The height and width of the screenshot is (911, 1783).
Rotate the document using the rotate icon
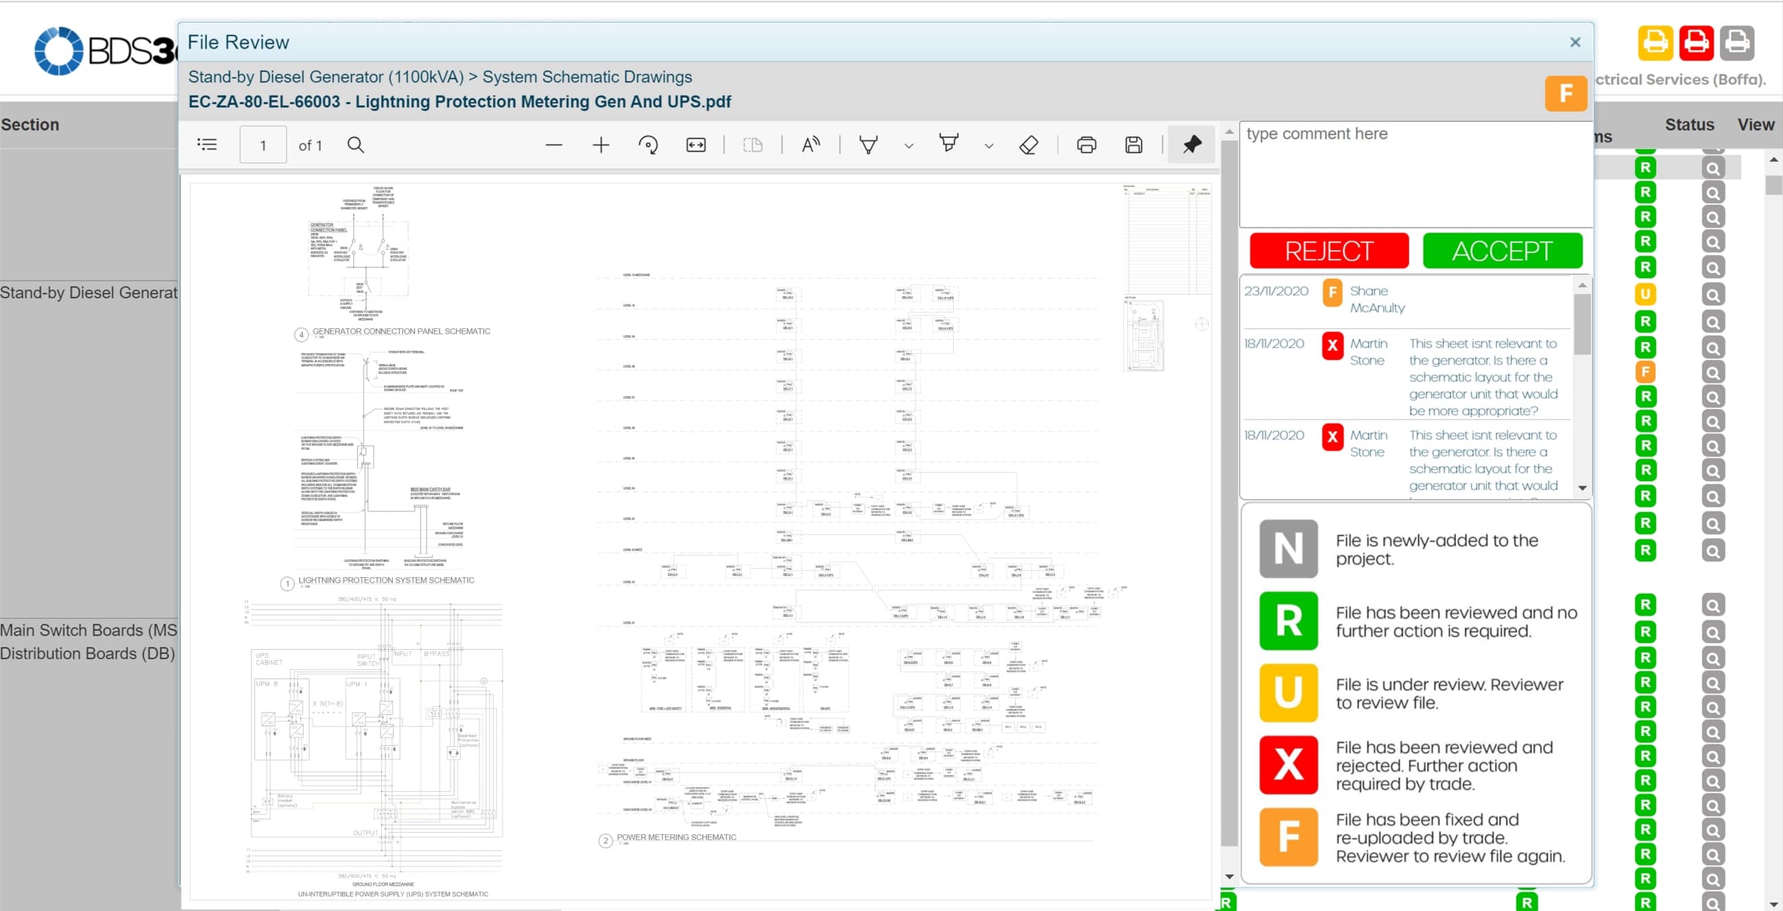click(x=649, y=145)
